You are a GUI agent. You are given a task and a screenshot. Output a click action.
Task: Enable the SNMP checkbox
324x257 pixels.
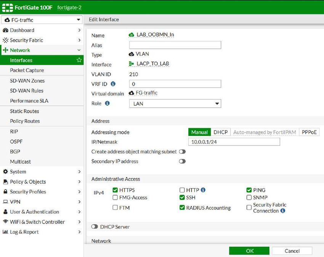coord(249,197)
